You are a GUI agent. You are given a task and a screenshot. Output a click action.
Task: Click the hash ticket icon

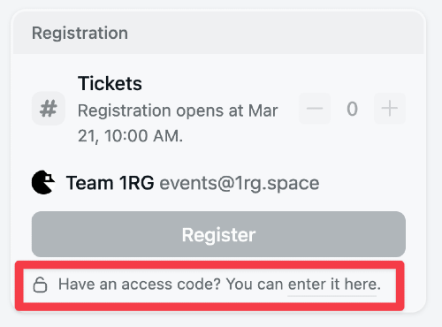point(49,109)
